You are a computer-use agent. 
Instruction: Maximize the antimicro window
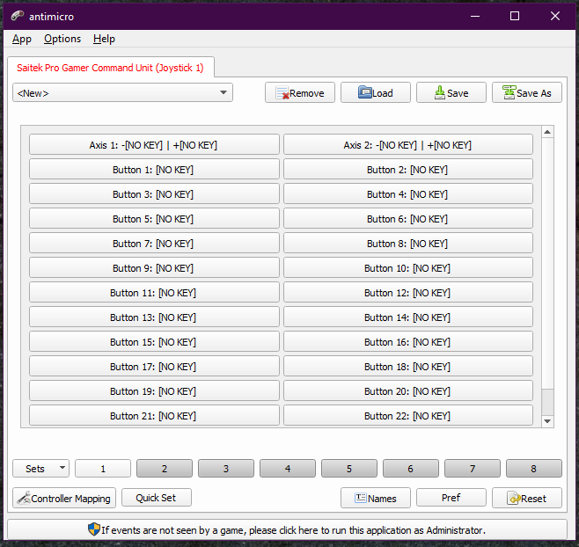point(515,16)
